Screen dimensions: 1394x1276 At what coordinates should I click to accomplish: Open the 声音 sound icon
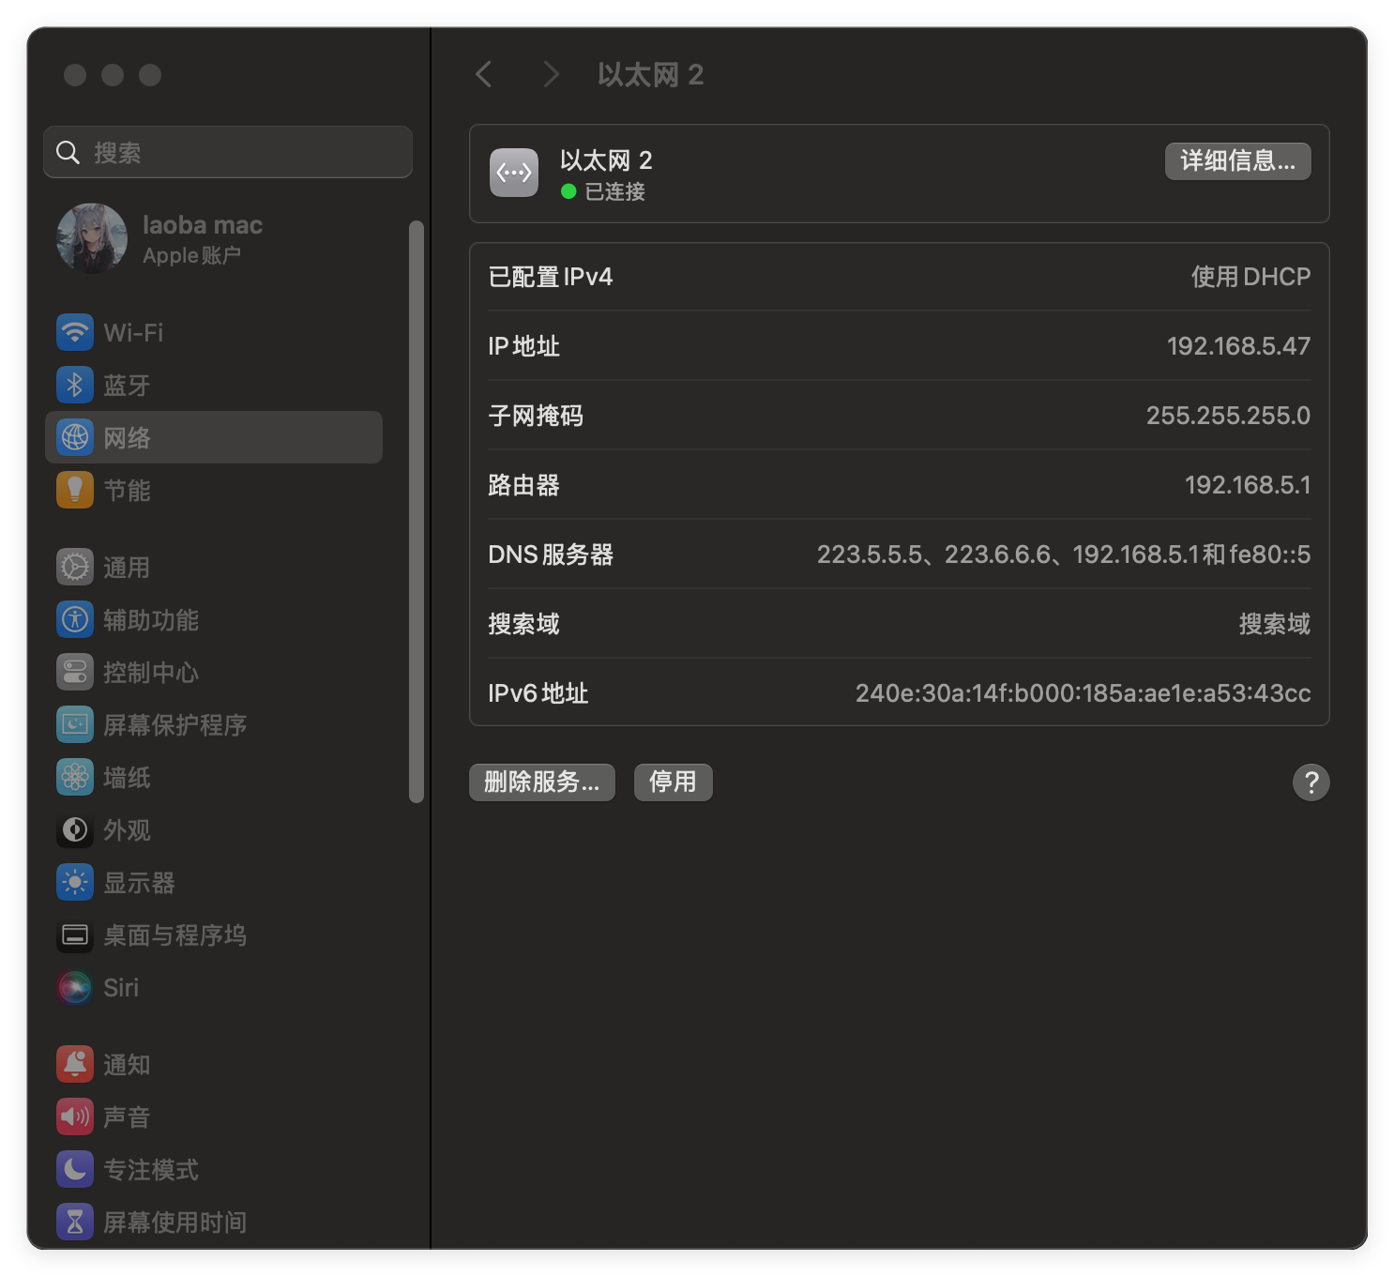(x=75, y=1116)
